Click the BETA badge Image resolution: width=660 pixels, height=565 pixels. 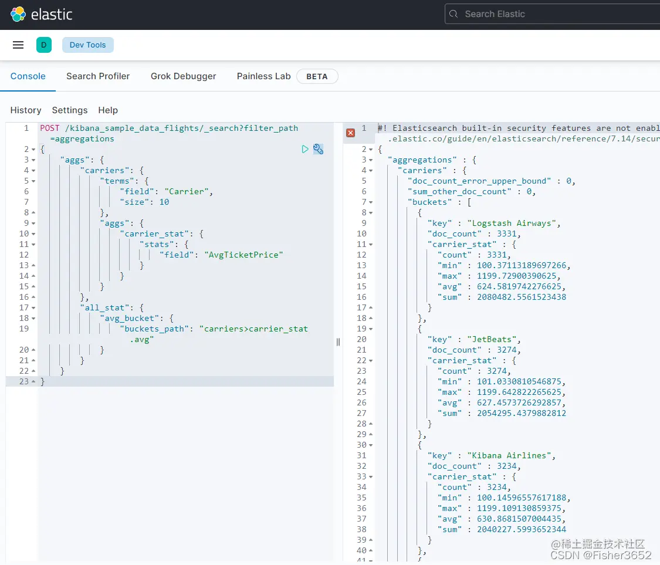[317, 77]
